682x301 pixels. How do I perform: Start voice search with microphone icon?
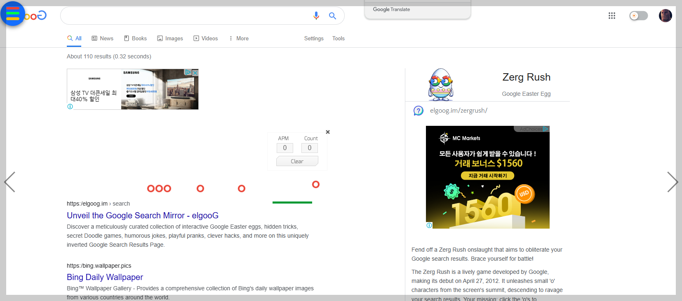click(x=316, y=16)
